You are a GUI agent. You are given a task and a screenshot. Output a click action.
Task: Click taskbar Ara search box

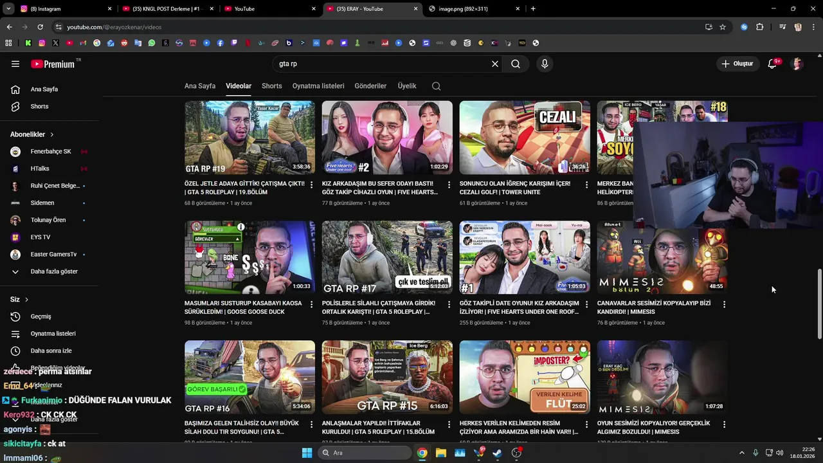(365, 453)
